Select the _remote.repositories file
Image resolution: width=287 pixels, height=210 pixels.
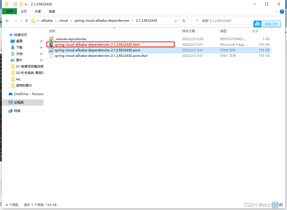point(159,39)
